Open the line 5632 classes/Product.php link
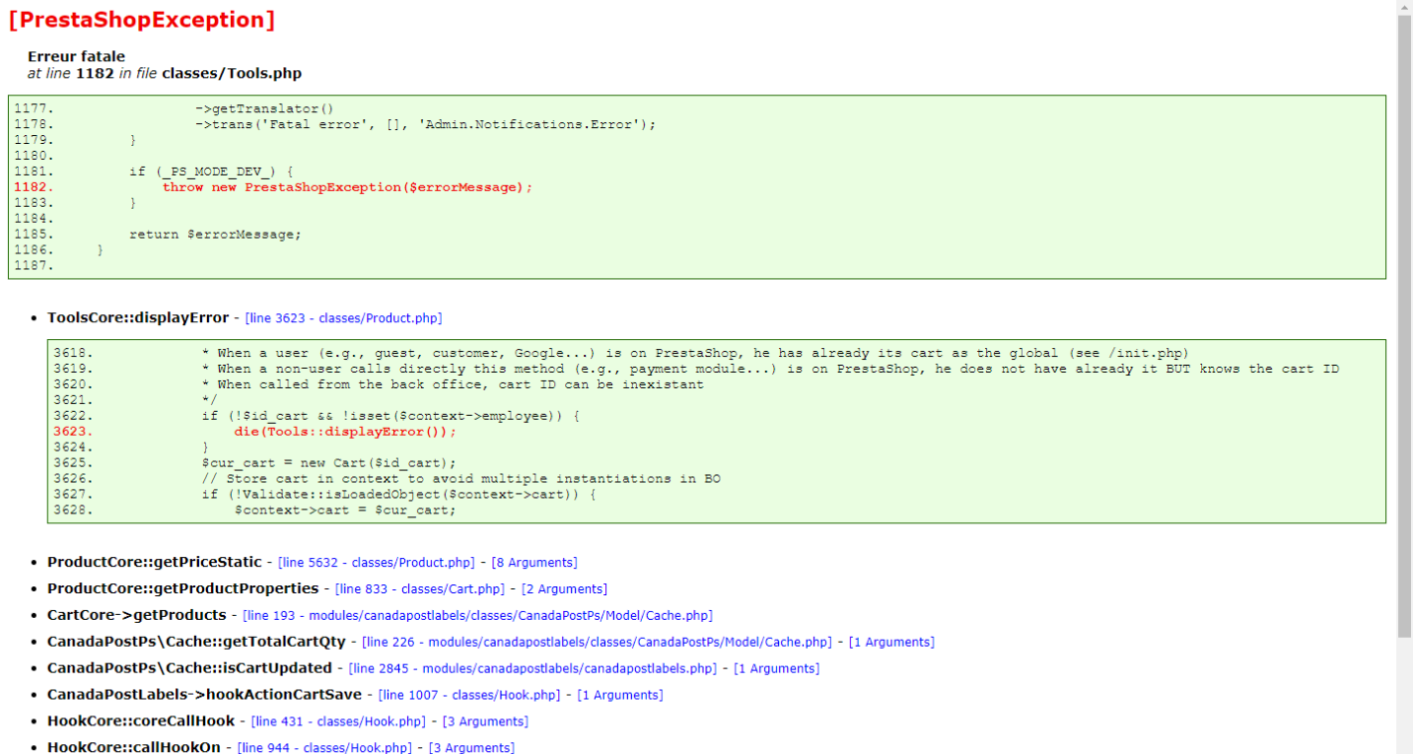 (x=377, y=562)
